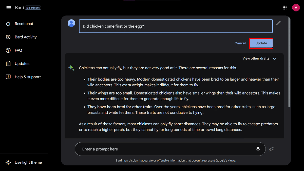Click the user profile avatar beside prompt
Screen dimensions: 304x171
[x=71, y=23]
